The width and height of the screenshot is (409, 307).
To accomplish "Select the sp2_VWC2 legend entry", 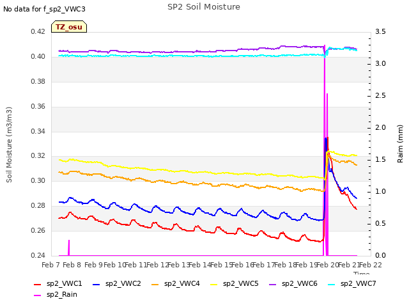I will tap(116, 283).
